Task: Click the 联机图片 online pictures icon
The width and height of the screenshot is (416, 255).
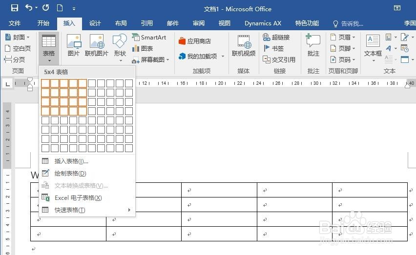Action: point(97,45)
